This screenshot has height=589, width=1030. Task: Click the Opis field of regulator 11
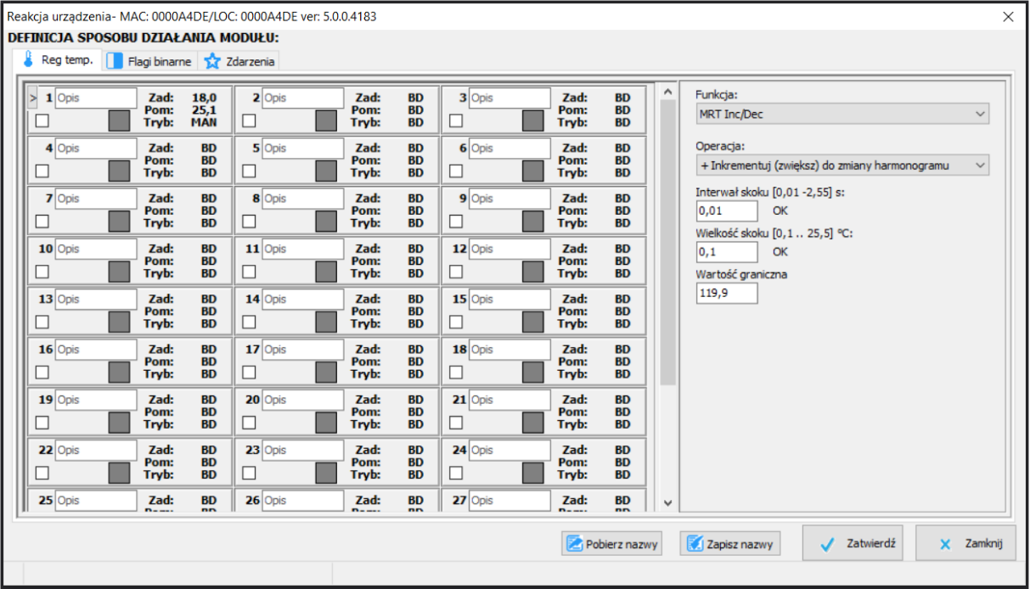click(302, 250)
